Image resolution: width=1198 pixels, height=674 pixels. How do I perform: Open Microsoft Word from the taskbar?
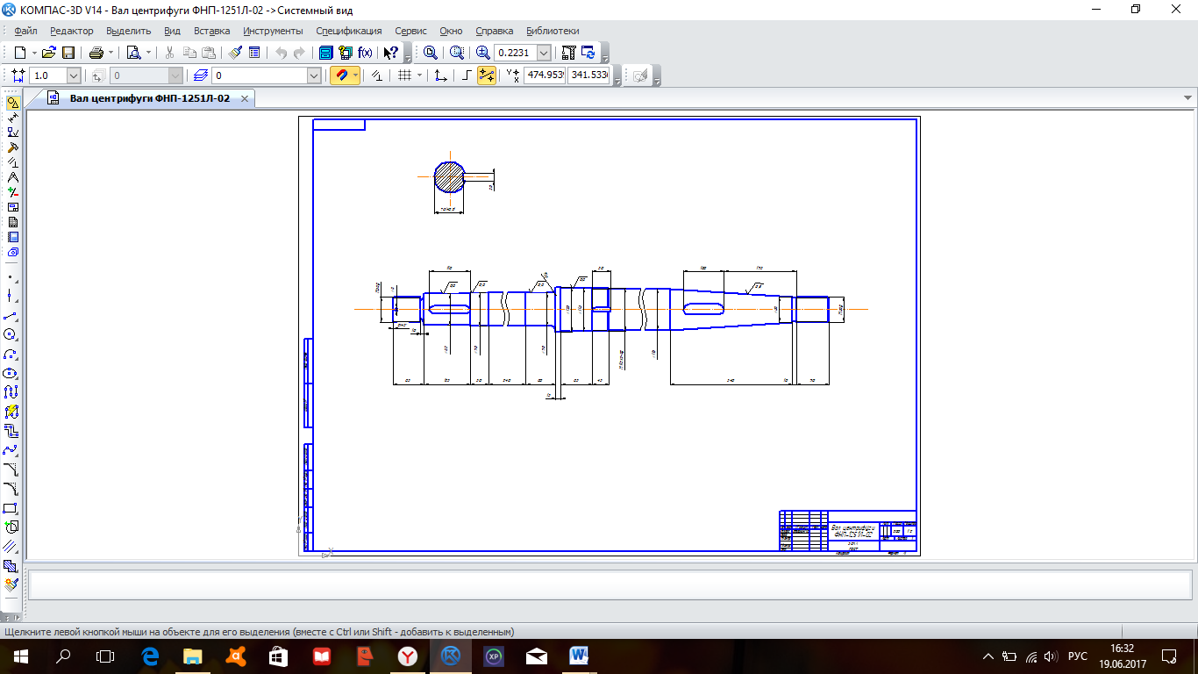click(x=579, y=656)
